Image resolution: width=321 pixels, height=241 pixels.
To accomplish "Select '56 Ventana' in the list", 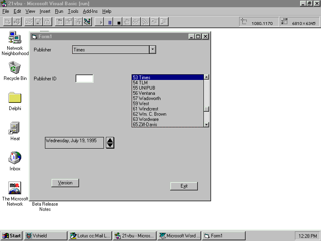I will tap(144, 93).
